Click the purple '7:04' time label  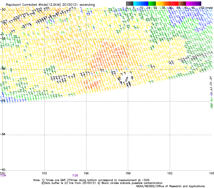pos(3,176)
